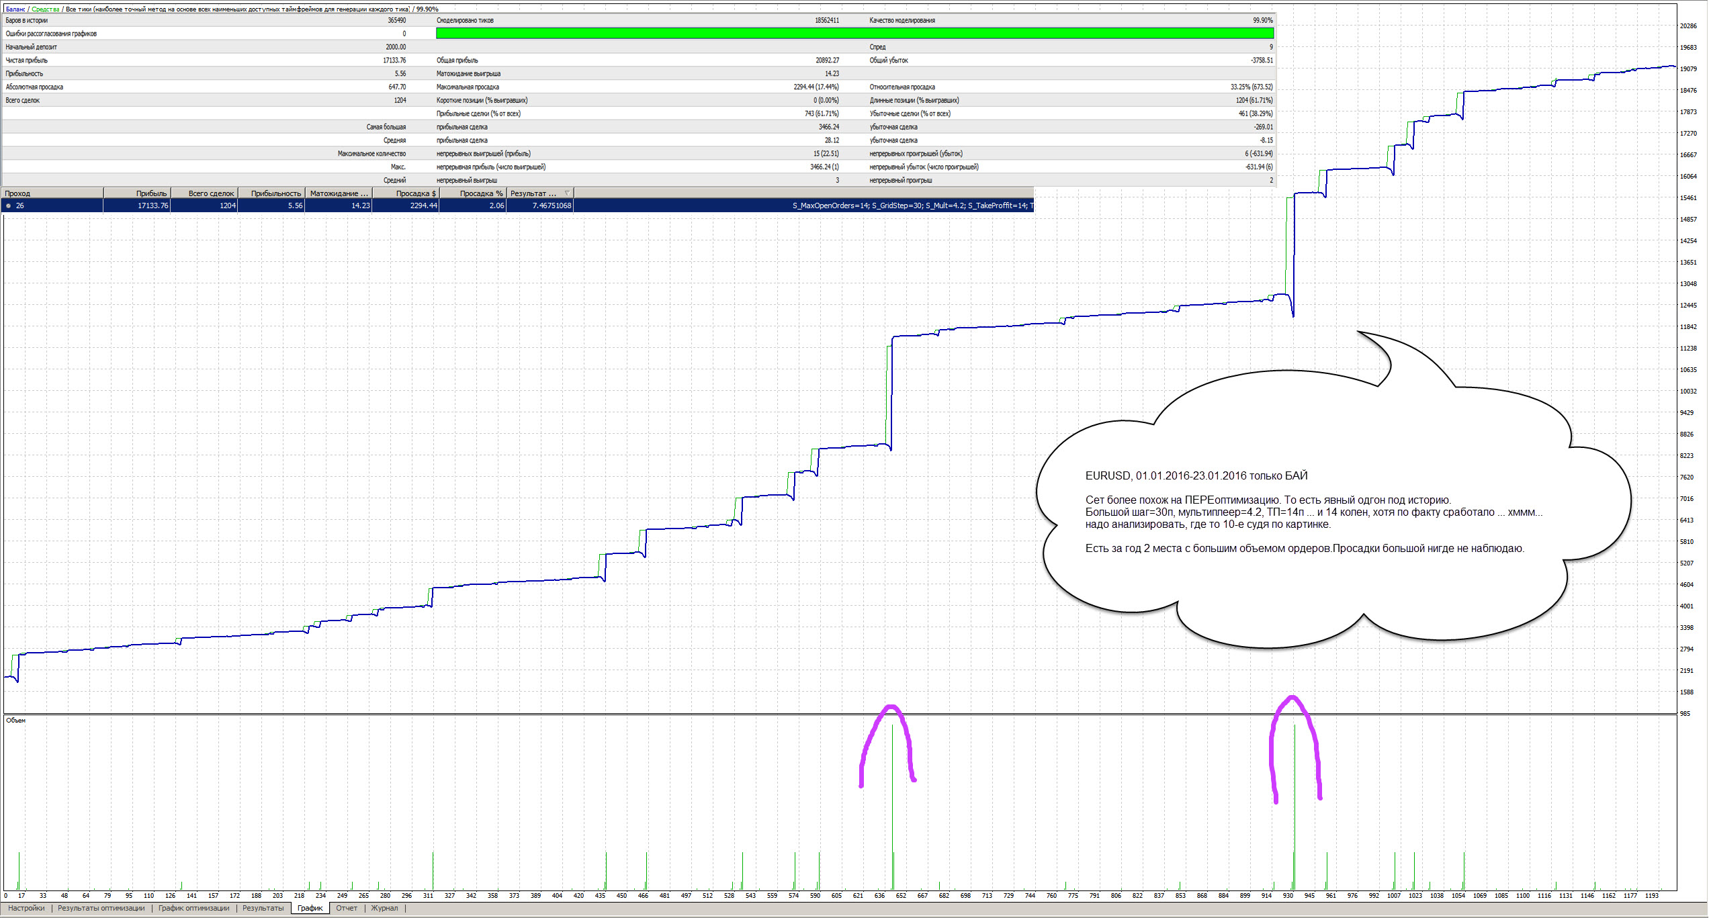This screenshot has width=1711, height=918.
Task: Click the profit cell 17133.76 in the results row
Action: point(152,205)
